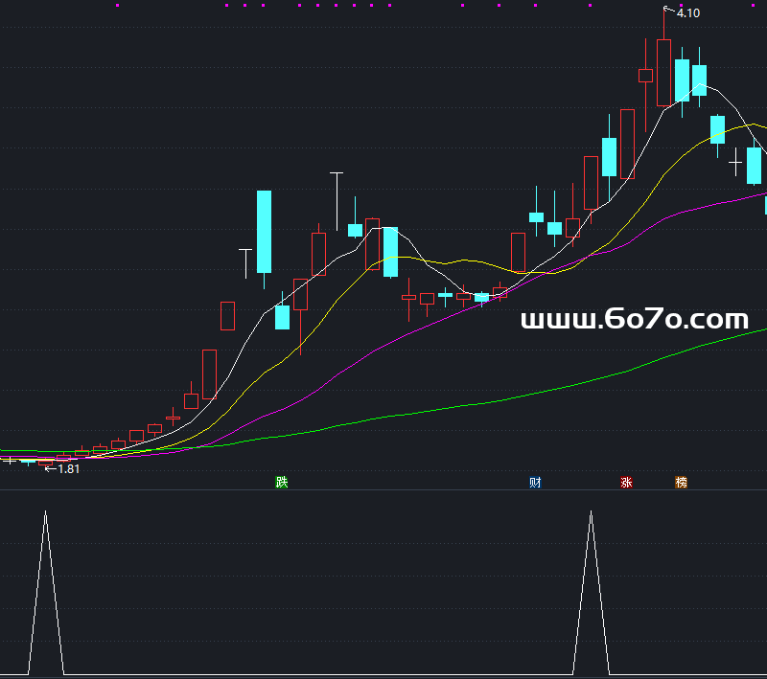This screenshot has width=767, height=679.
Task: Click the peak of the left indicator spike
Action: click(x=46, y=512)
